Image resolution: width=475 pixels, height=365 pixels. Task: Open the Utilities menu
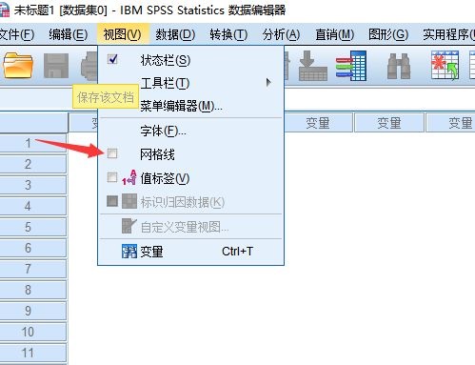pyautogui.click(x=448, y=34)
